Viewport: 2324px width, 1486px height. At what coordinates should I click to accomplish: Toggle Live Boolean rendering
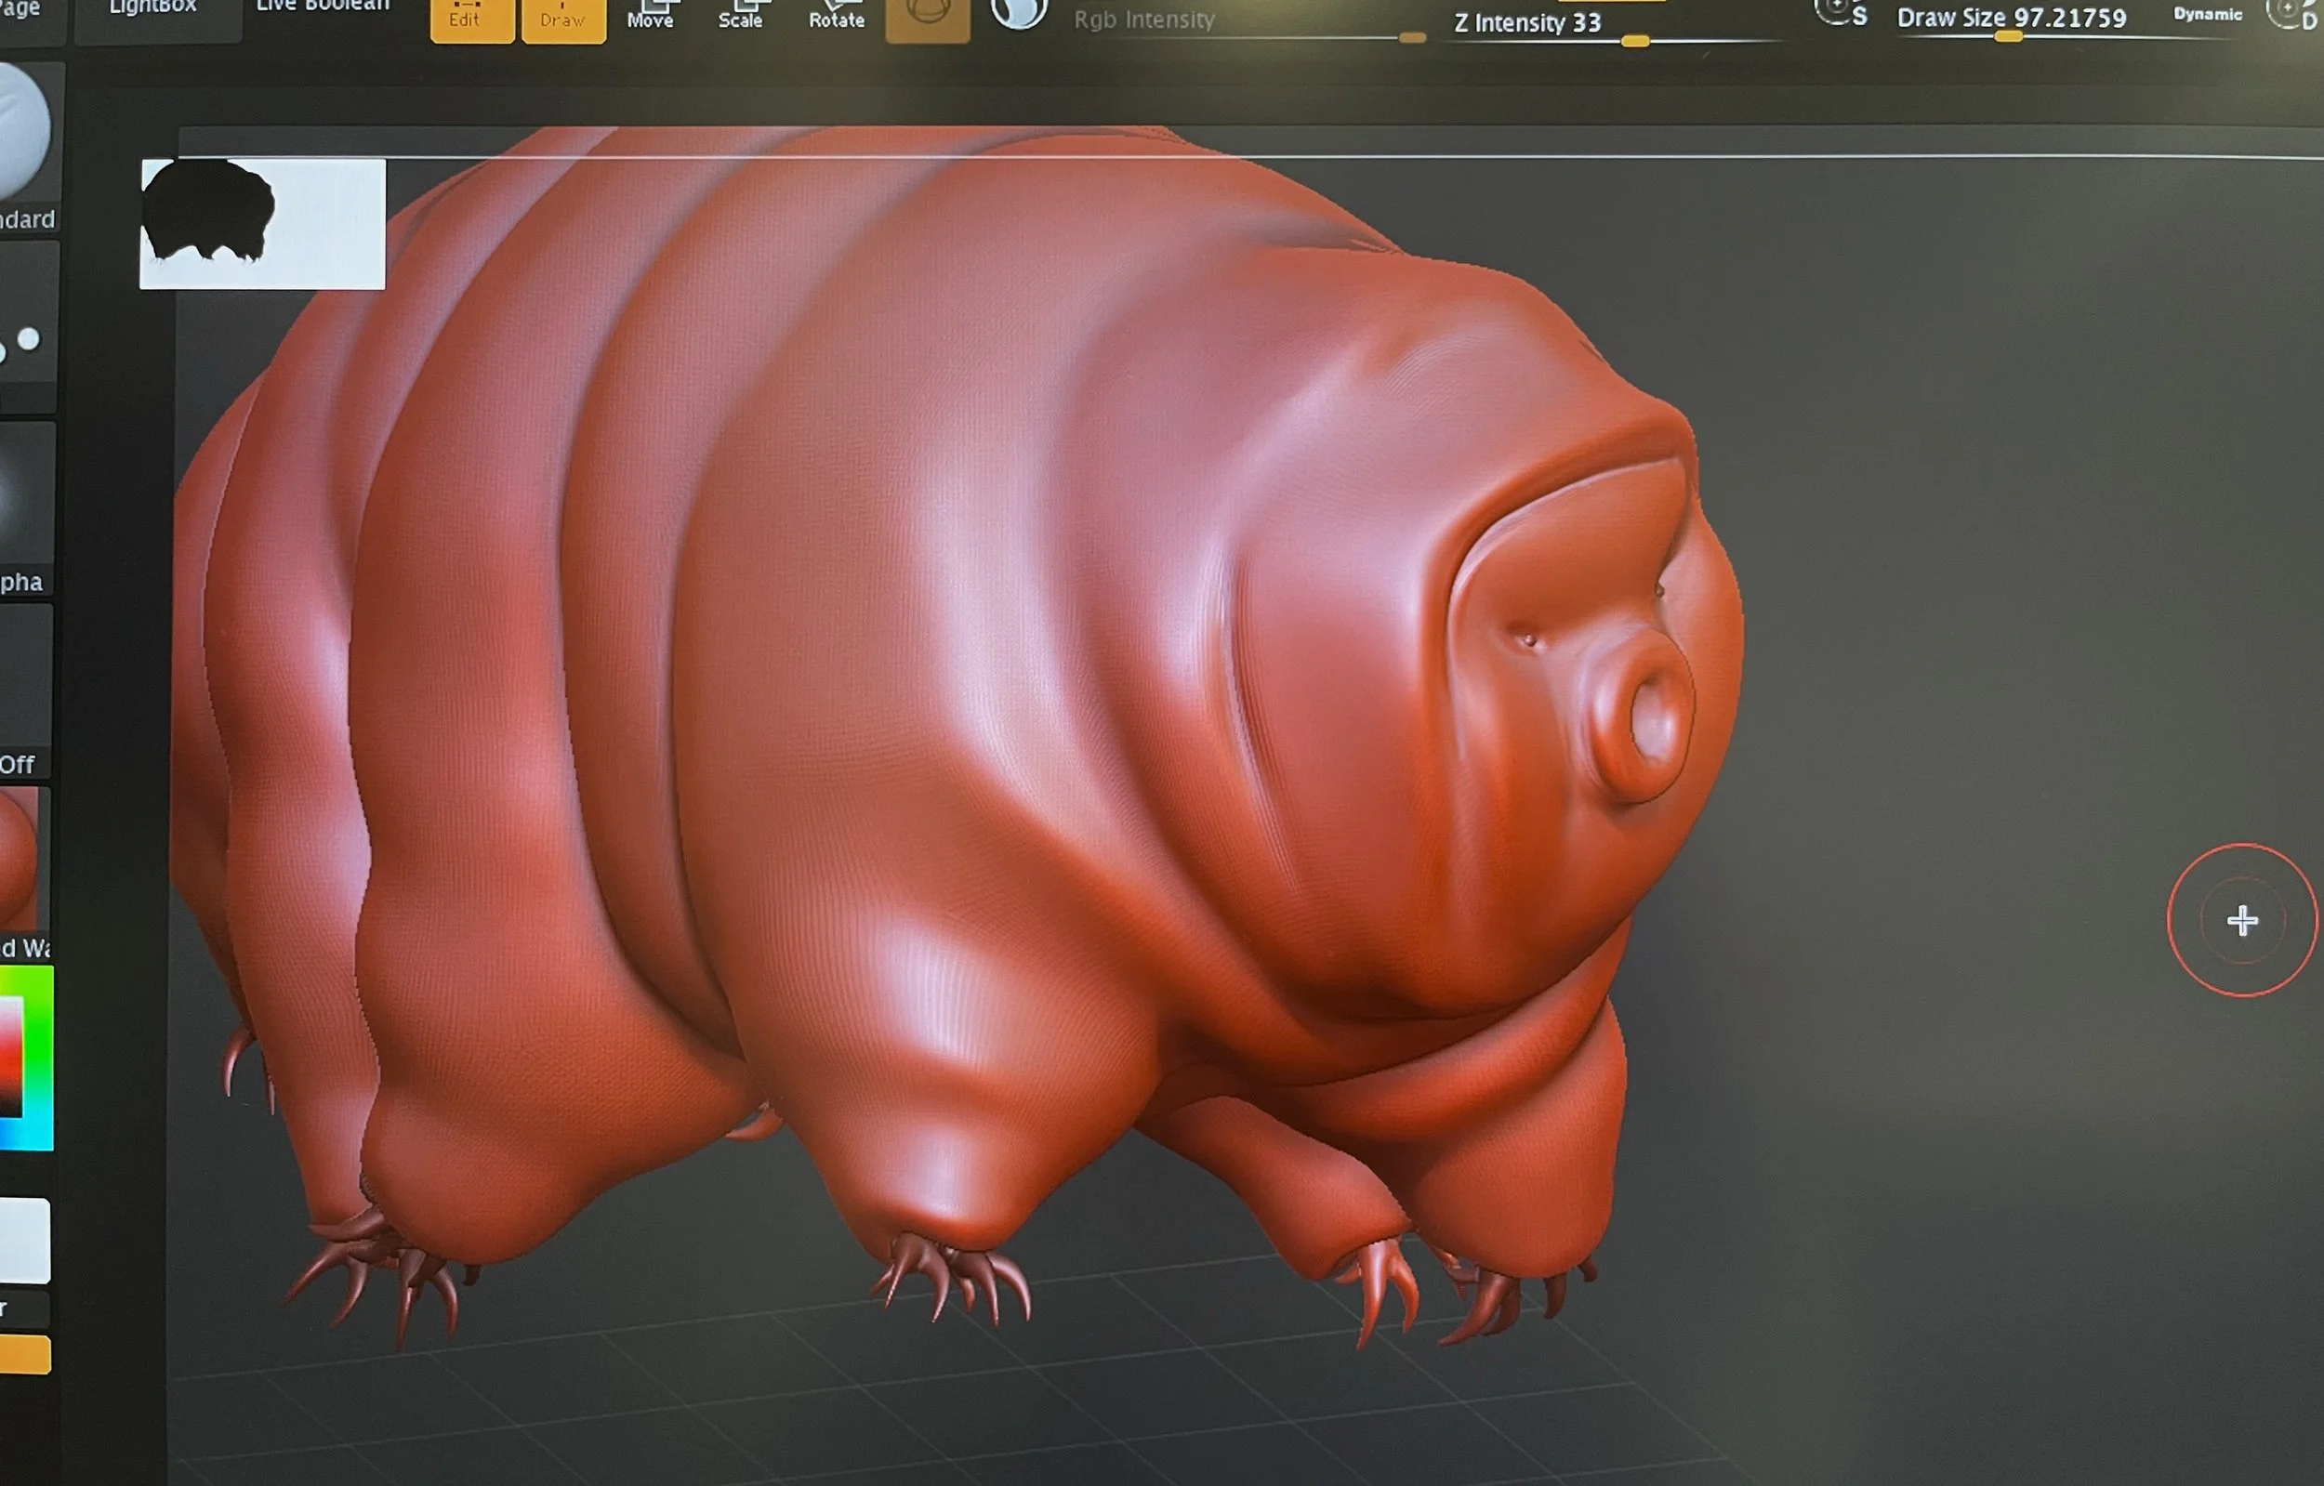pos(324,7)
